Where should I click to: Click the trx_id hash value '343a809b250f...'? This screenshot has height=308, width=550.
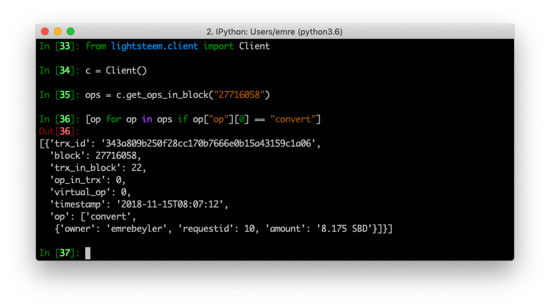pos(208,143)
